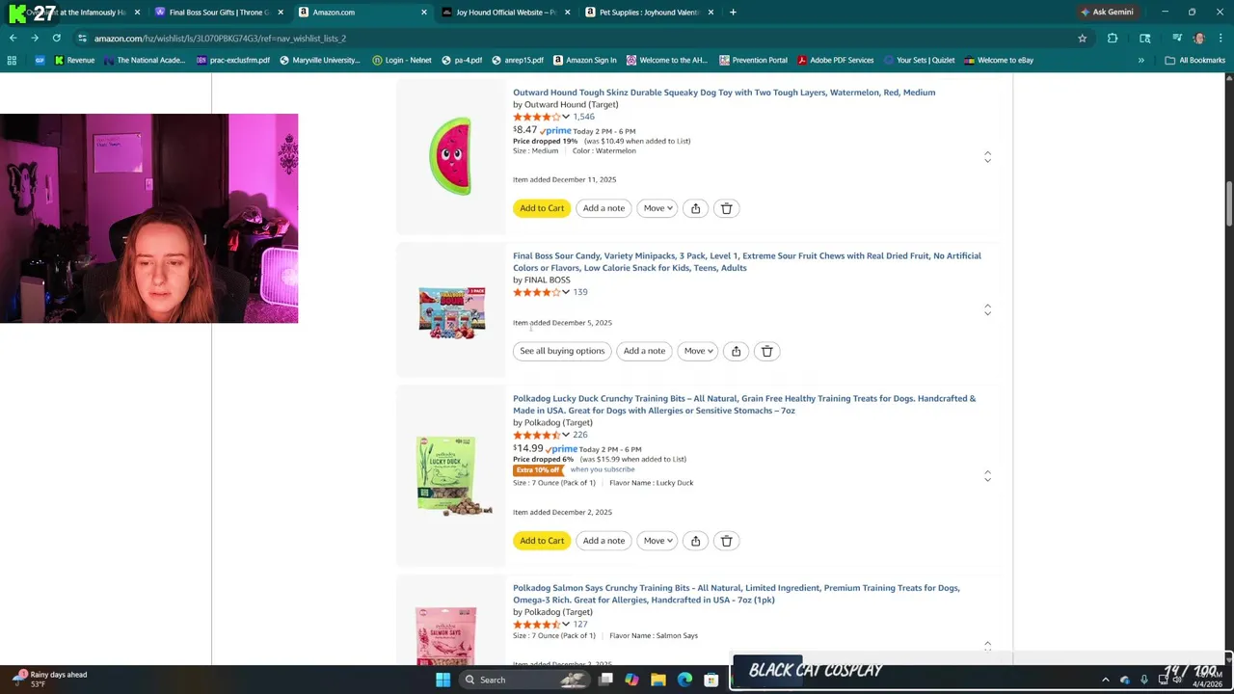The height and width of the screenshot is (694, 1234).
Task: Open the Final Boss Sour Candy product link
Action: [747, 261]
